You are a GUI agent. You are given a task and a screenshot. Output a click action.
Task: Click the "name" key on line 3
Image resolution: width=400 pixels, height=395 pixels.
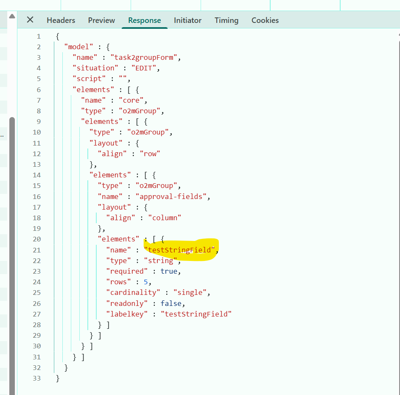pyautogui.click(x=85, y=58)
